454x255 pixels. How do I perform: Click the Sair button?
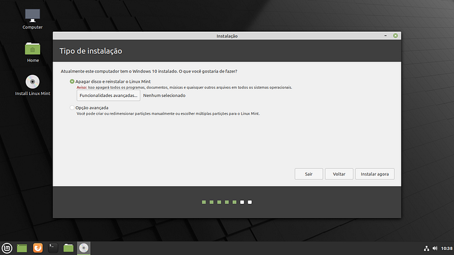(x=309, y=174)
